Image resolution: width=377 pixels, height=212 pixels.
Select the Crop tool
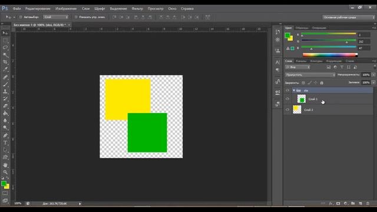pos(5,62)
